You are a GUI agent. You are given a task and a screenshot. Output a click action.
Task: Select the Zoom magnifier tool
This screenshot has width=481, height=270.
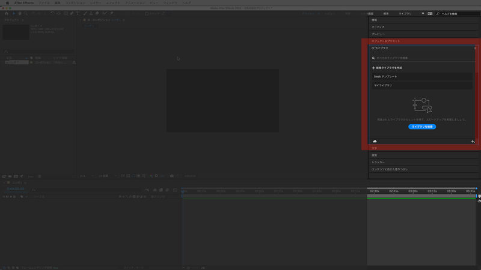coord(25,13)
